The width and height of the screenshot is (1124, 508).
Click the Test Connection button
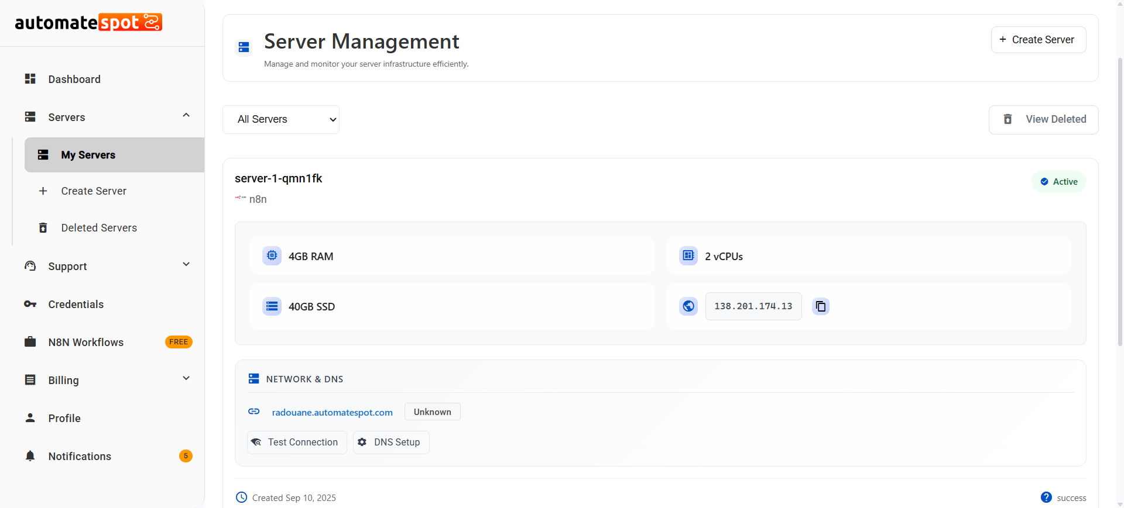297,443
